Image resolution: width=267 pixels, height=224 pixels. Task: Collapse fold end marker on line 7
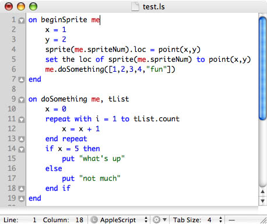tap(22, 80)
